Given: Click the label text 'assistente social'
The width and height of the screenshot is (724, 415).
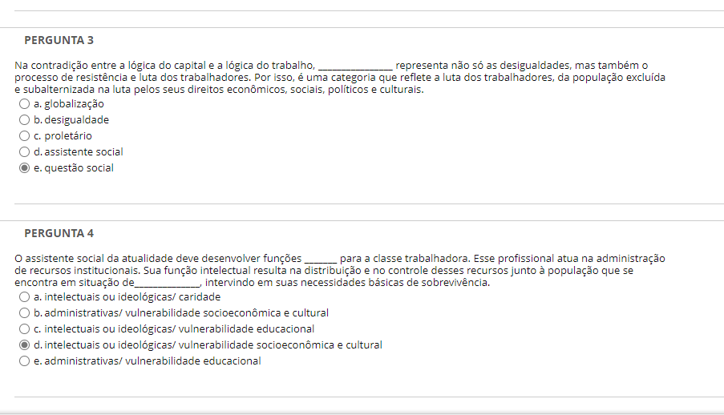Looking at the screenshot, I should [x=83, y=152].
